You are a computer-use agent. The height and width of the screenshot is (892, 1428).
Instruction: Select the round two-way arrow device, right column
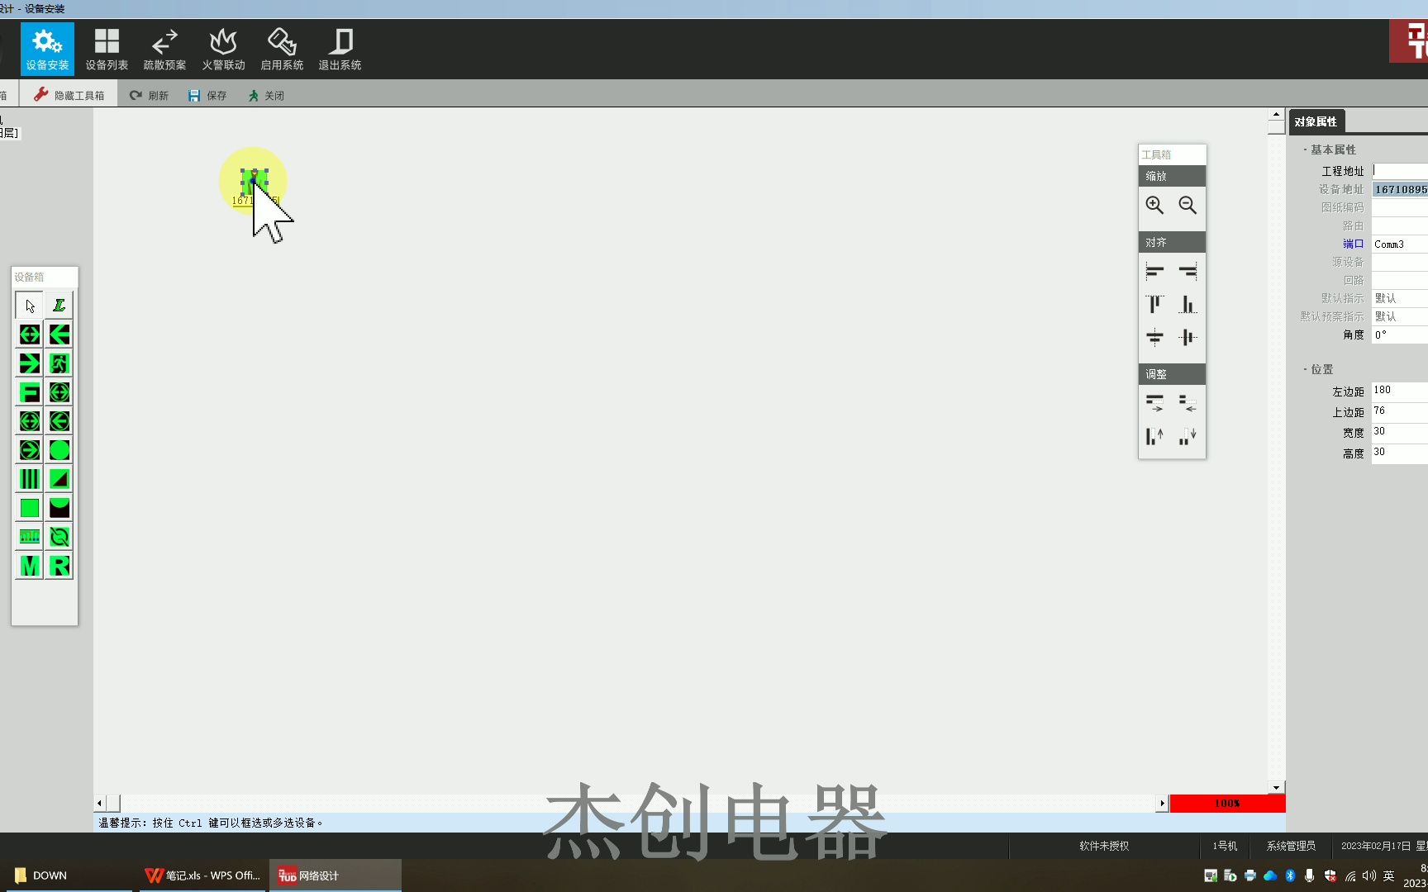point(59,392)
